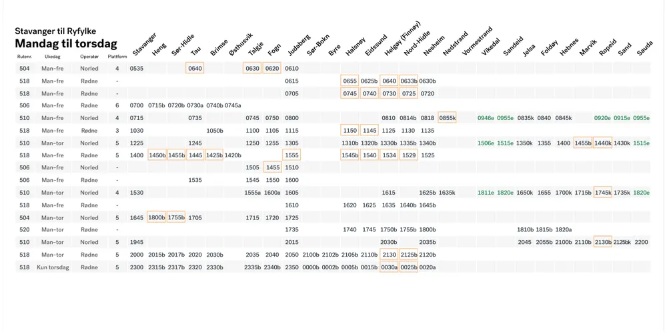Click the Stavanger column header

pyautogui.click(x=143, y=43)
